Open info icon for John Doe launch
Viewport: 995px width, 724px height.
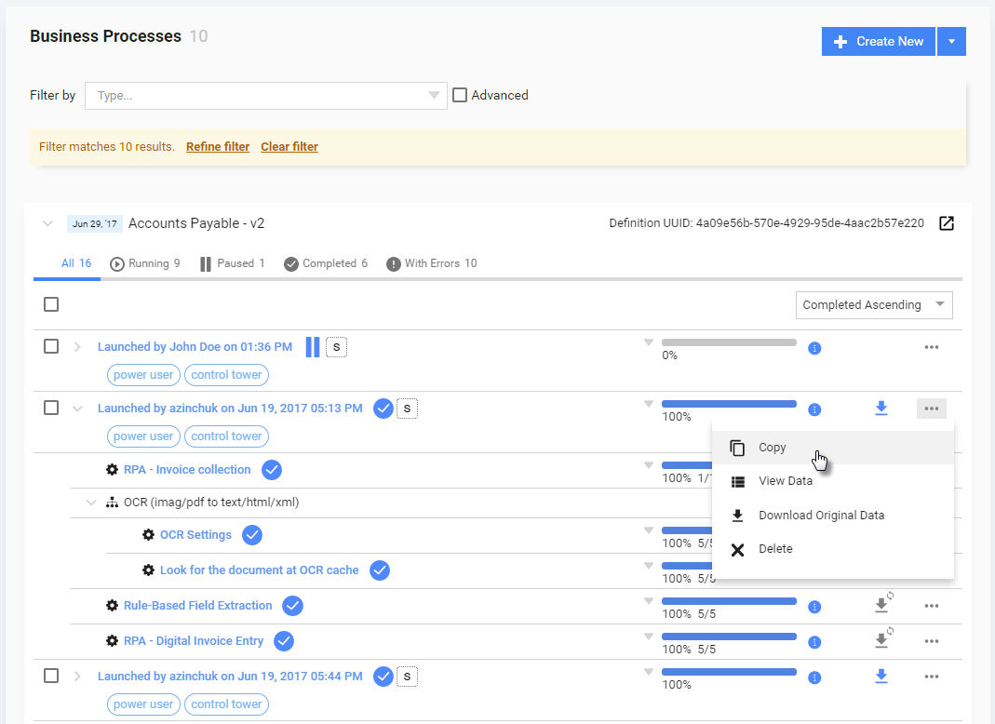click(x=814, y=348)
